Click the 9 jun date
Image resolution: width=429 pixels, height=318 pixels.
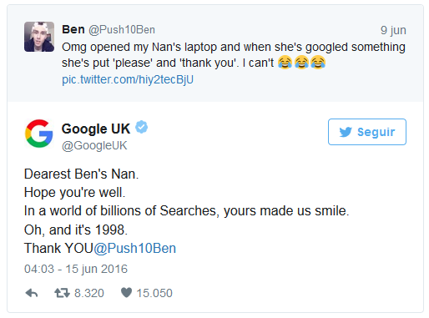(393, 30)
